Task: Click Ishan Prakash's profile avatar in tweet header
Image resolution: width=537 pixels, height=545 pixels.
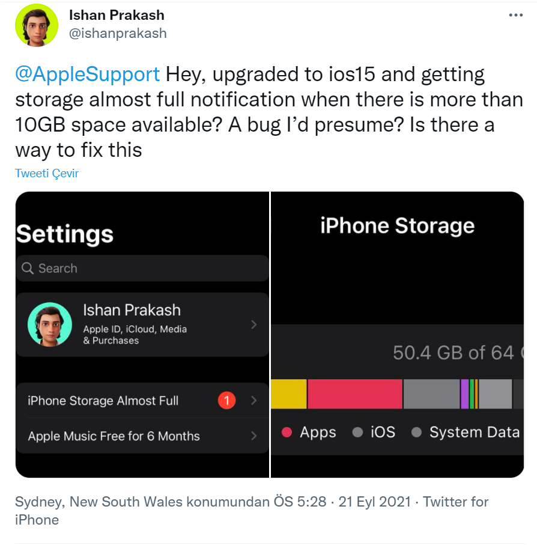Action: [37, 25]
